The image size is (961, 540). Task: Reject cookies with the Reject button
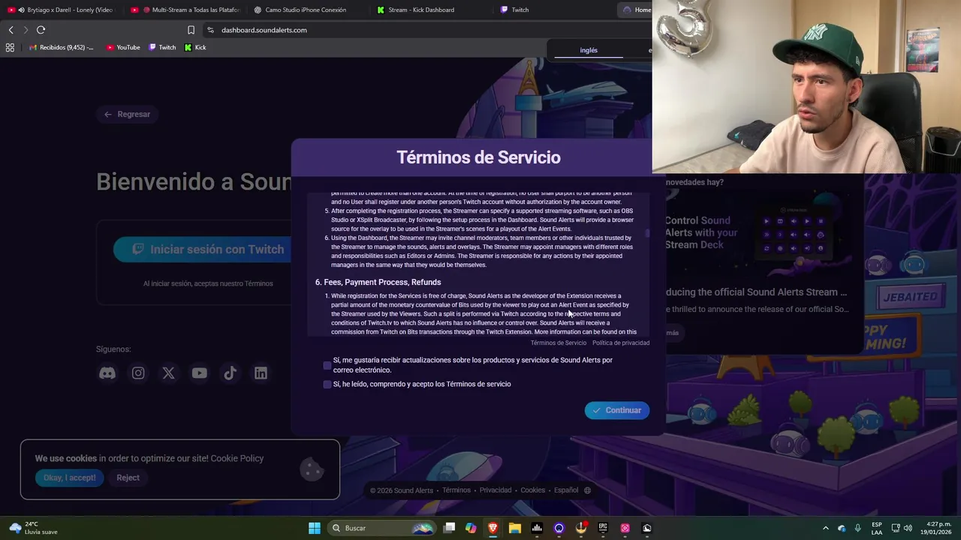coord(128,478)
